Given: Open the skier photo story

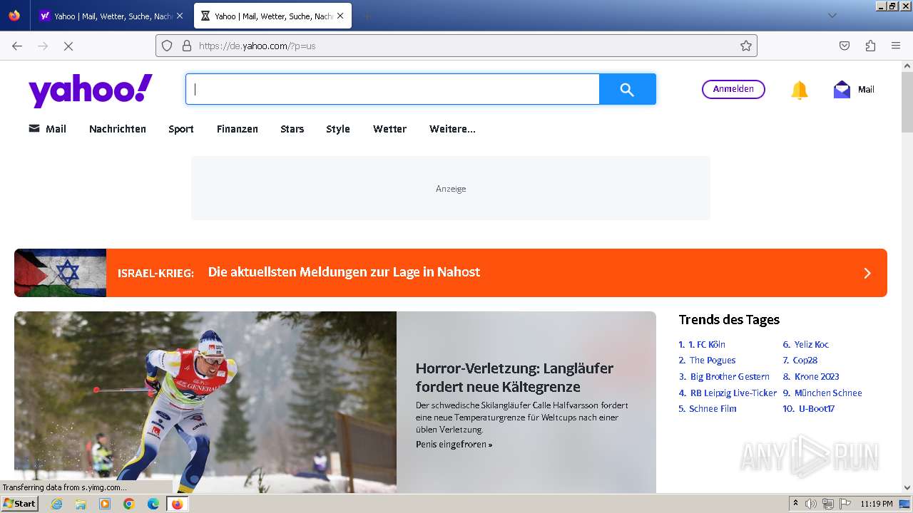Looking at the screenshot, I should point(205,402).
